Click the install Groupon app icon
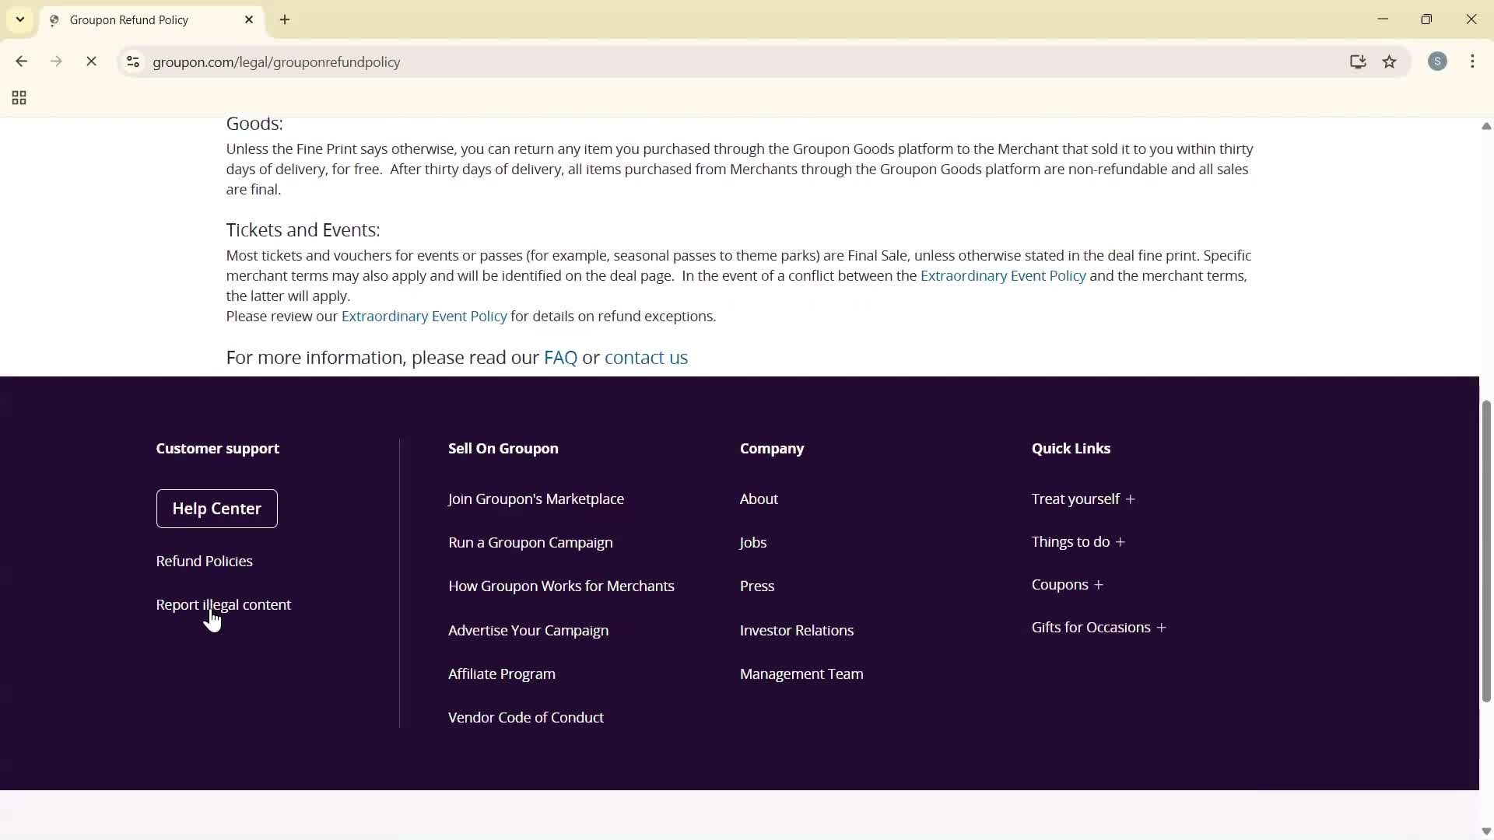This screenshot has width=1494, height=840. tap(1358, 62)
